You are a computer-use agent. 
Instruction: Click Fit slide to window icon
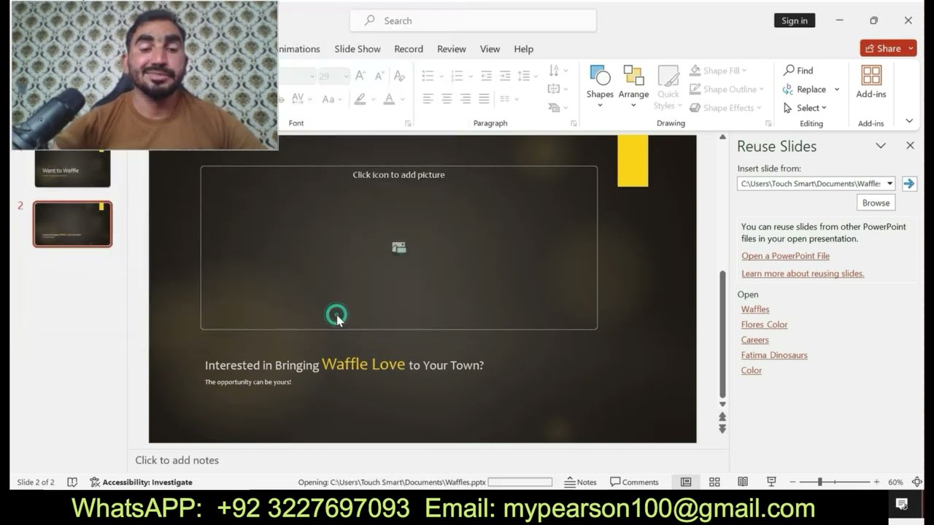pyautogui.click(x=917, y=482)
